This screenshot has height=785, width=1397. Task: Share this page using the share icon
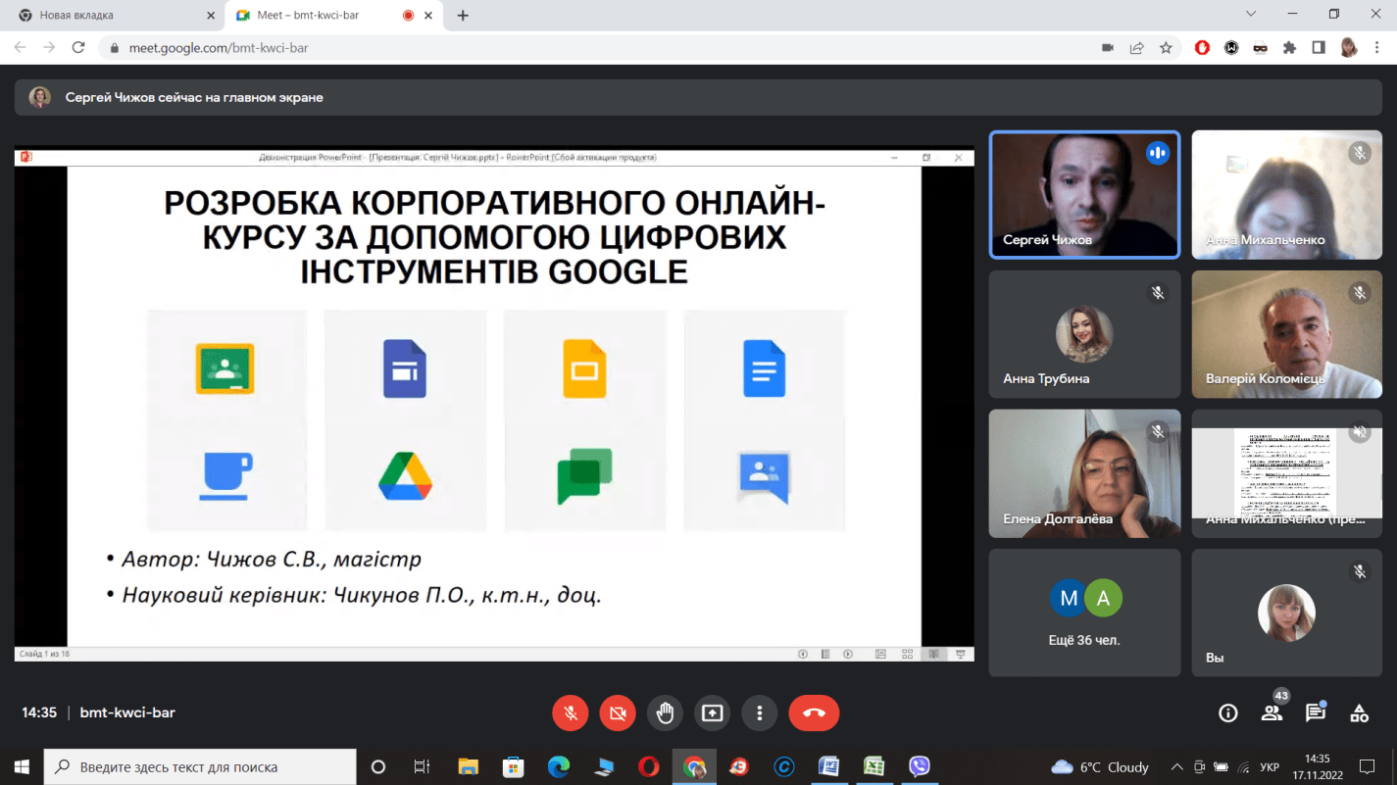tap(1137, 47)
